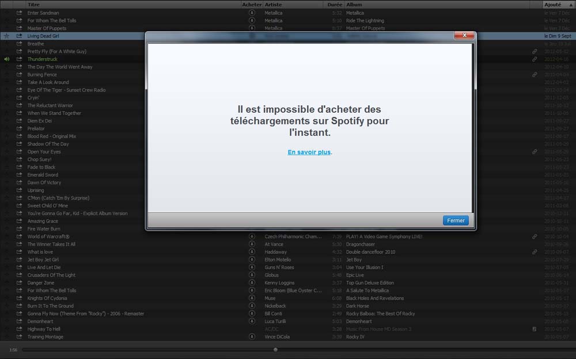Click the speaker icon next to Thunderstruck
Image resolution: width=576 pixels, height=359 pixels.
click(6, 59)
